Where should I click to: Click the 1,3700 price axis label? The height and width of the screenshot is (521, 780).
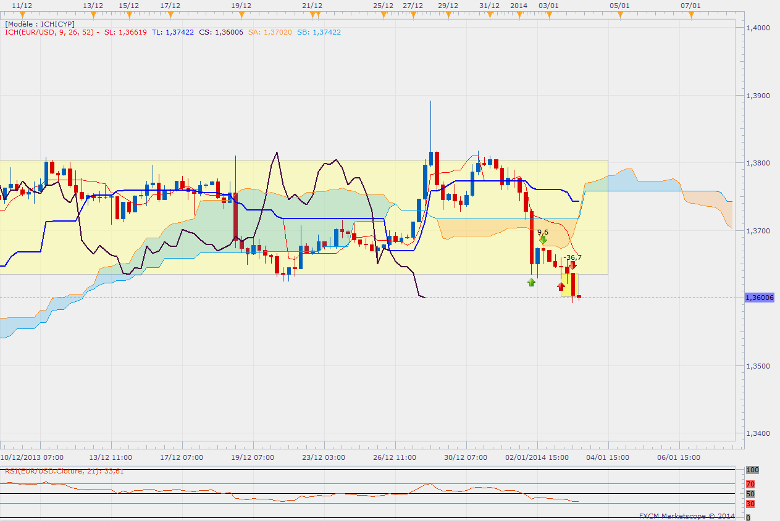click(x=758, y=231)
